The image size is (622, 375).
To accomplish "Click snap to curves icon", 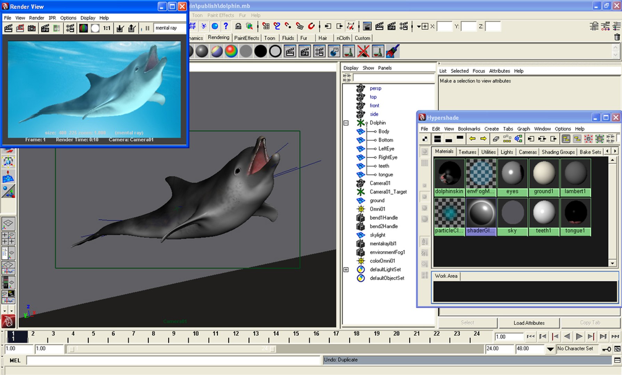I will [277, 26].
